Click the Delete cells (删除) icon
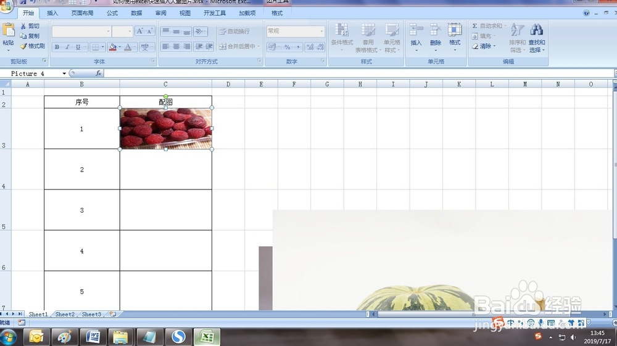The height and width of the screenshot is (346, 617). tap(435, 30)
